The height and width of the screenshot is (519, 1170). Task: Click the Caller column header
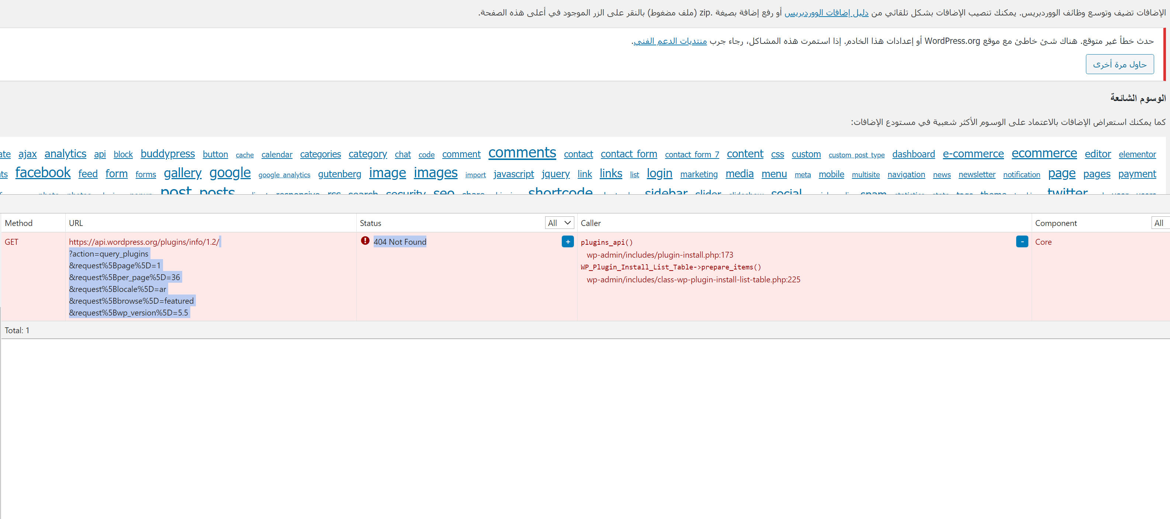point(591,223)
